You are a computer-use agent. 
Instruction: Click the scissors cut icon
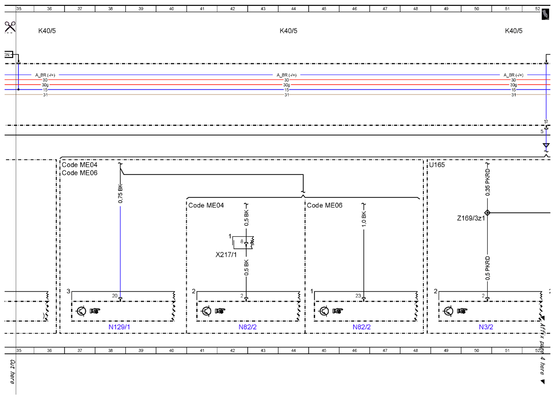[10, 26]
